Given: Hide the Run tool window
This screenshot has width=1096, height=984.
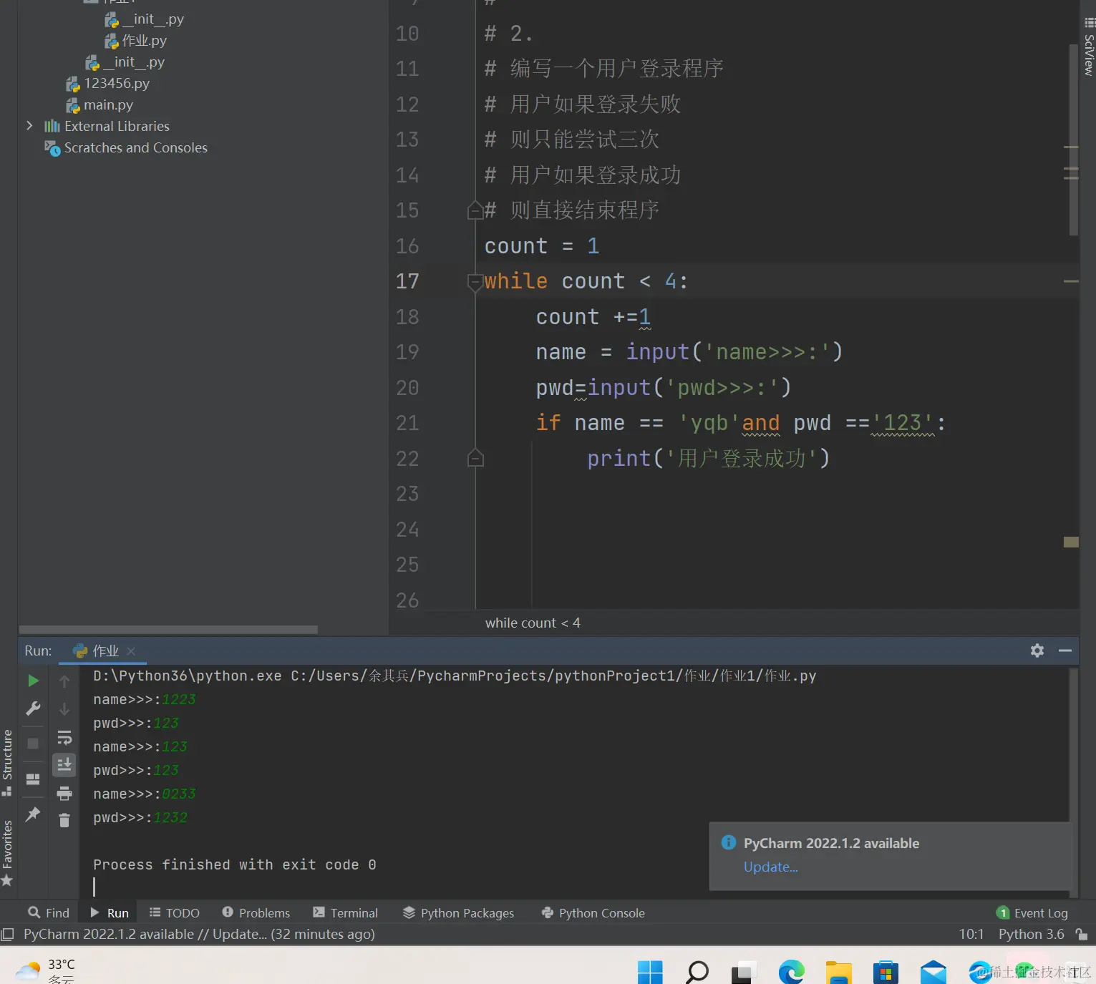Looking at the screenshot, I should pyautogui.click(x=1065, y=651).
